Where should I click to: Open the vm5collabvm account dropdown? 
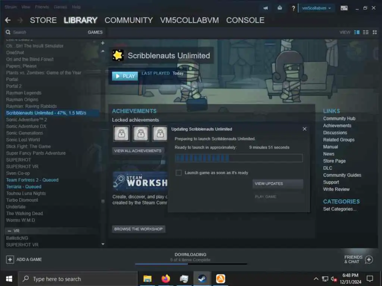(316, 8)
